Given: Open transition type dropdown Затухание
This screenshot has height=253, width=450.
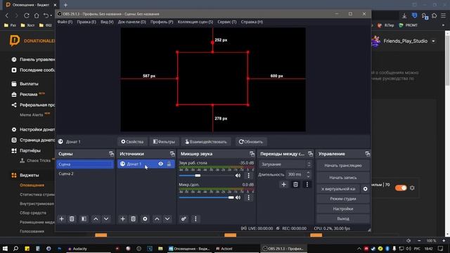Looking at the screenshot, I should [285, 164].
